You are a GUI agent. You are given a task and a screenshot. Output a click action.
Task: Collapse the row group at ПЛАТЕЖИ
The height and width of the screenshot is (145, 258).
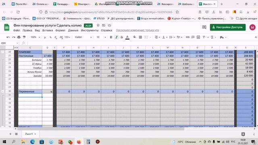(2, 52)
